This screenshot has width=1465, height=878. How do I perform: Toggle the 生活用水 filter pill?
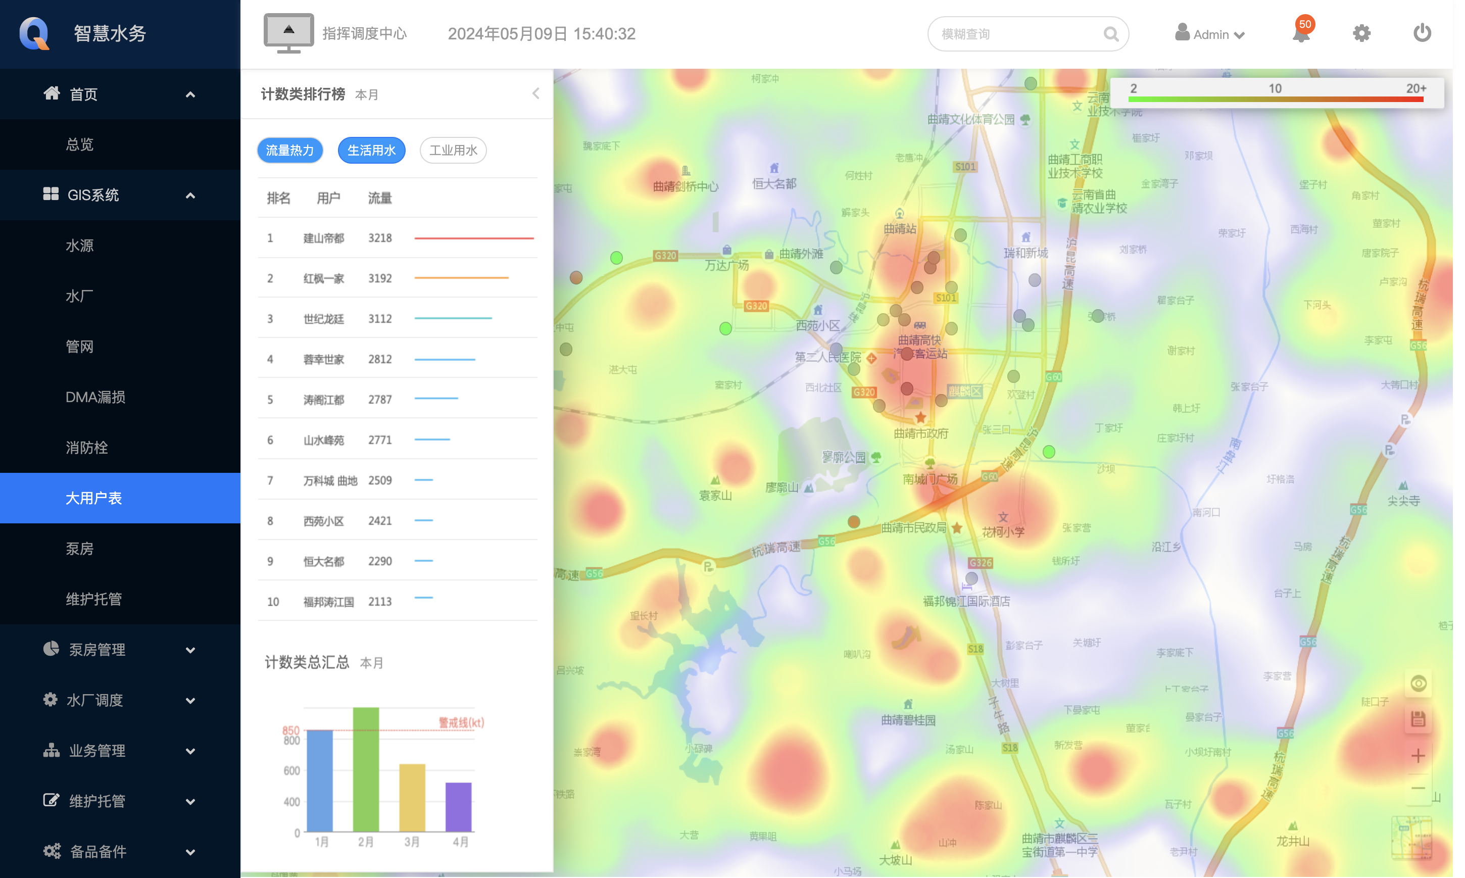(371, 150)
